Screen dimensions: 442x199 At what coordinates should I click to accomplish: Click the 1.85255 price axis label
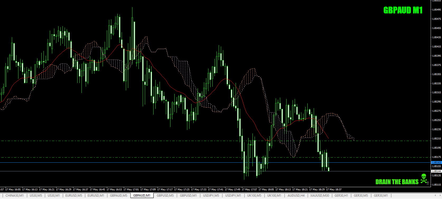[437, 120]
